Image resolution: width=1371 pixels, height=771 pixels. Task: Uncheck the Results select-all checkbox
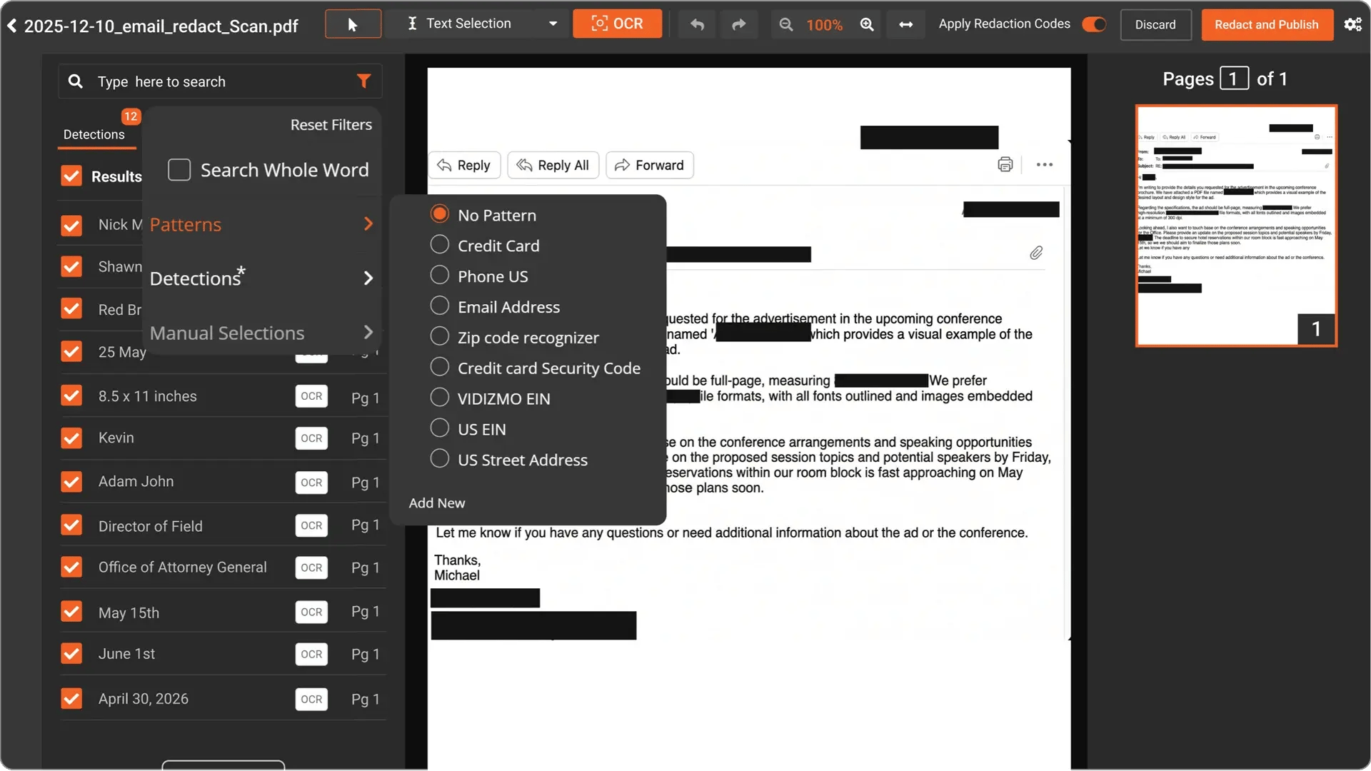pos(71,176)
